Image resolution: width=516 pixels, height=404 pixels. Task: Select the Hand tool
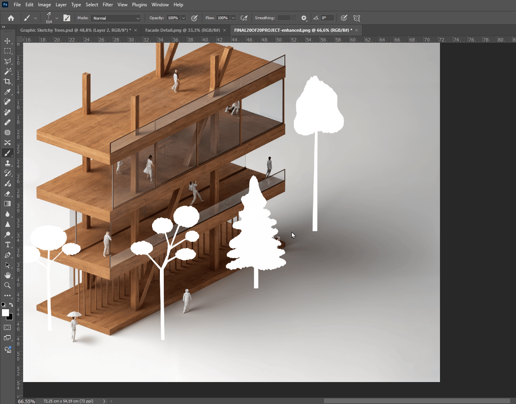coord(7,275)
